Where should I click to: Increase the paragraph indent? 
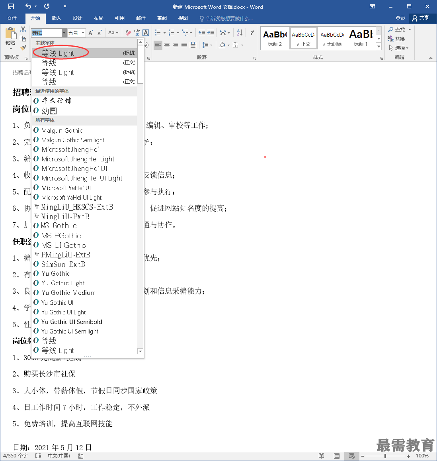click(211, 33)
